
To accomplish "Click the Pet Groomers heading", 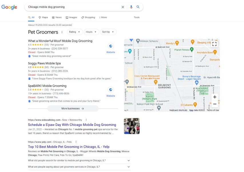I will (x=43, y=32).
